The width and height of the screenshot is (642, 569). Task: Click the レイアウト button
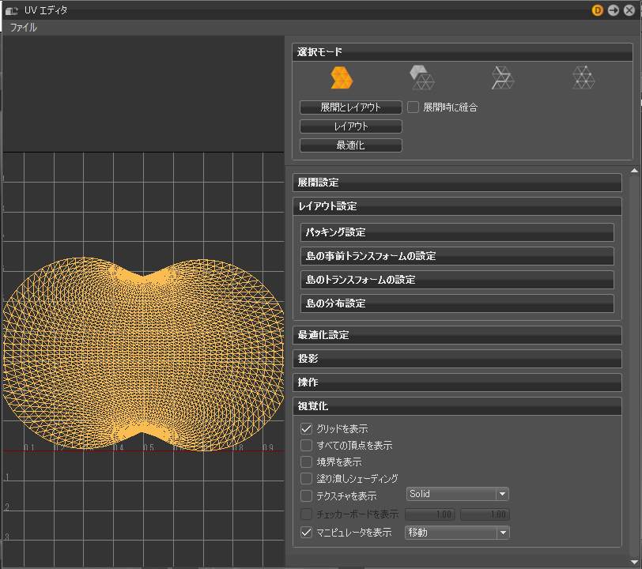(x=351, y=126)
